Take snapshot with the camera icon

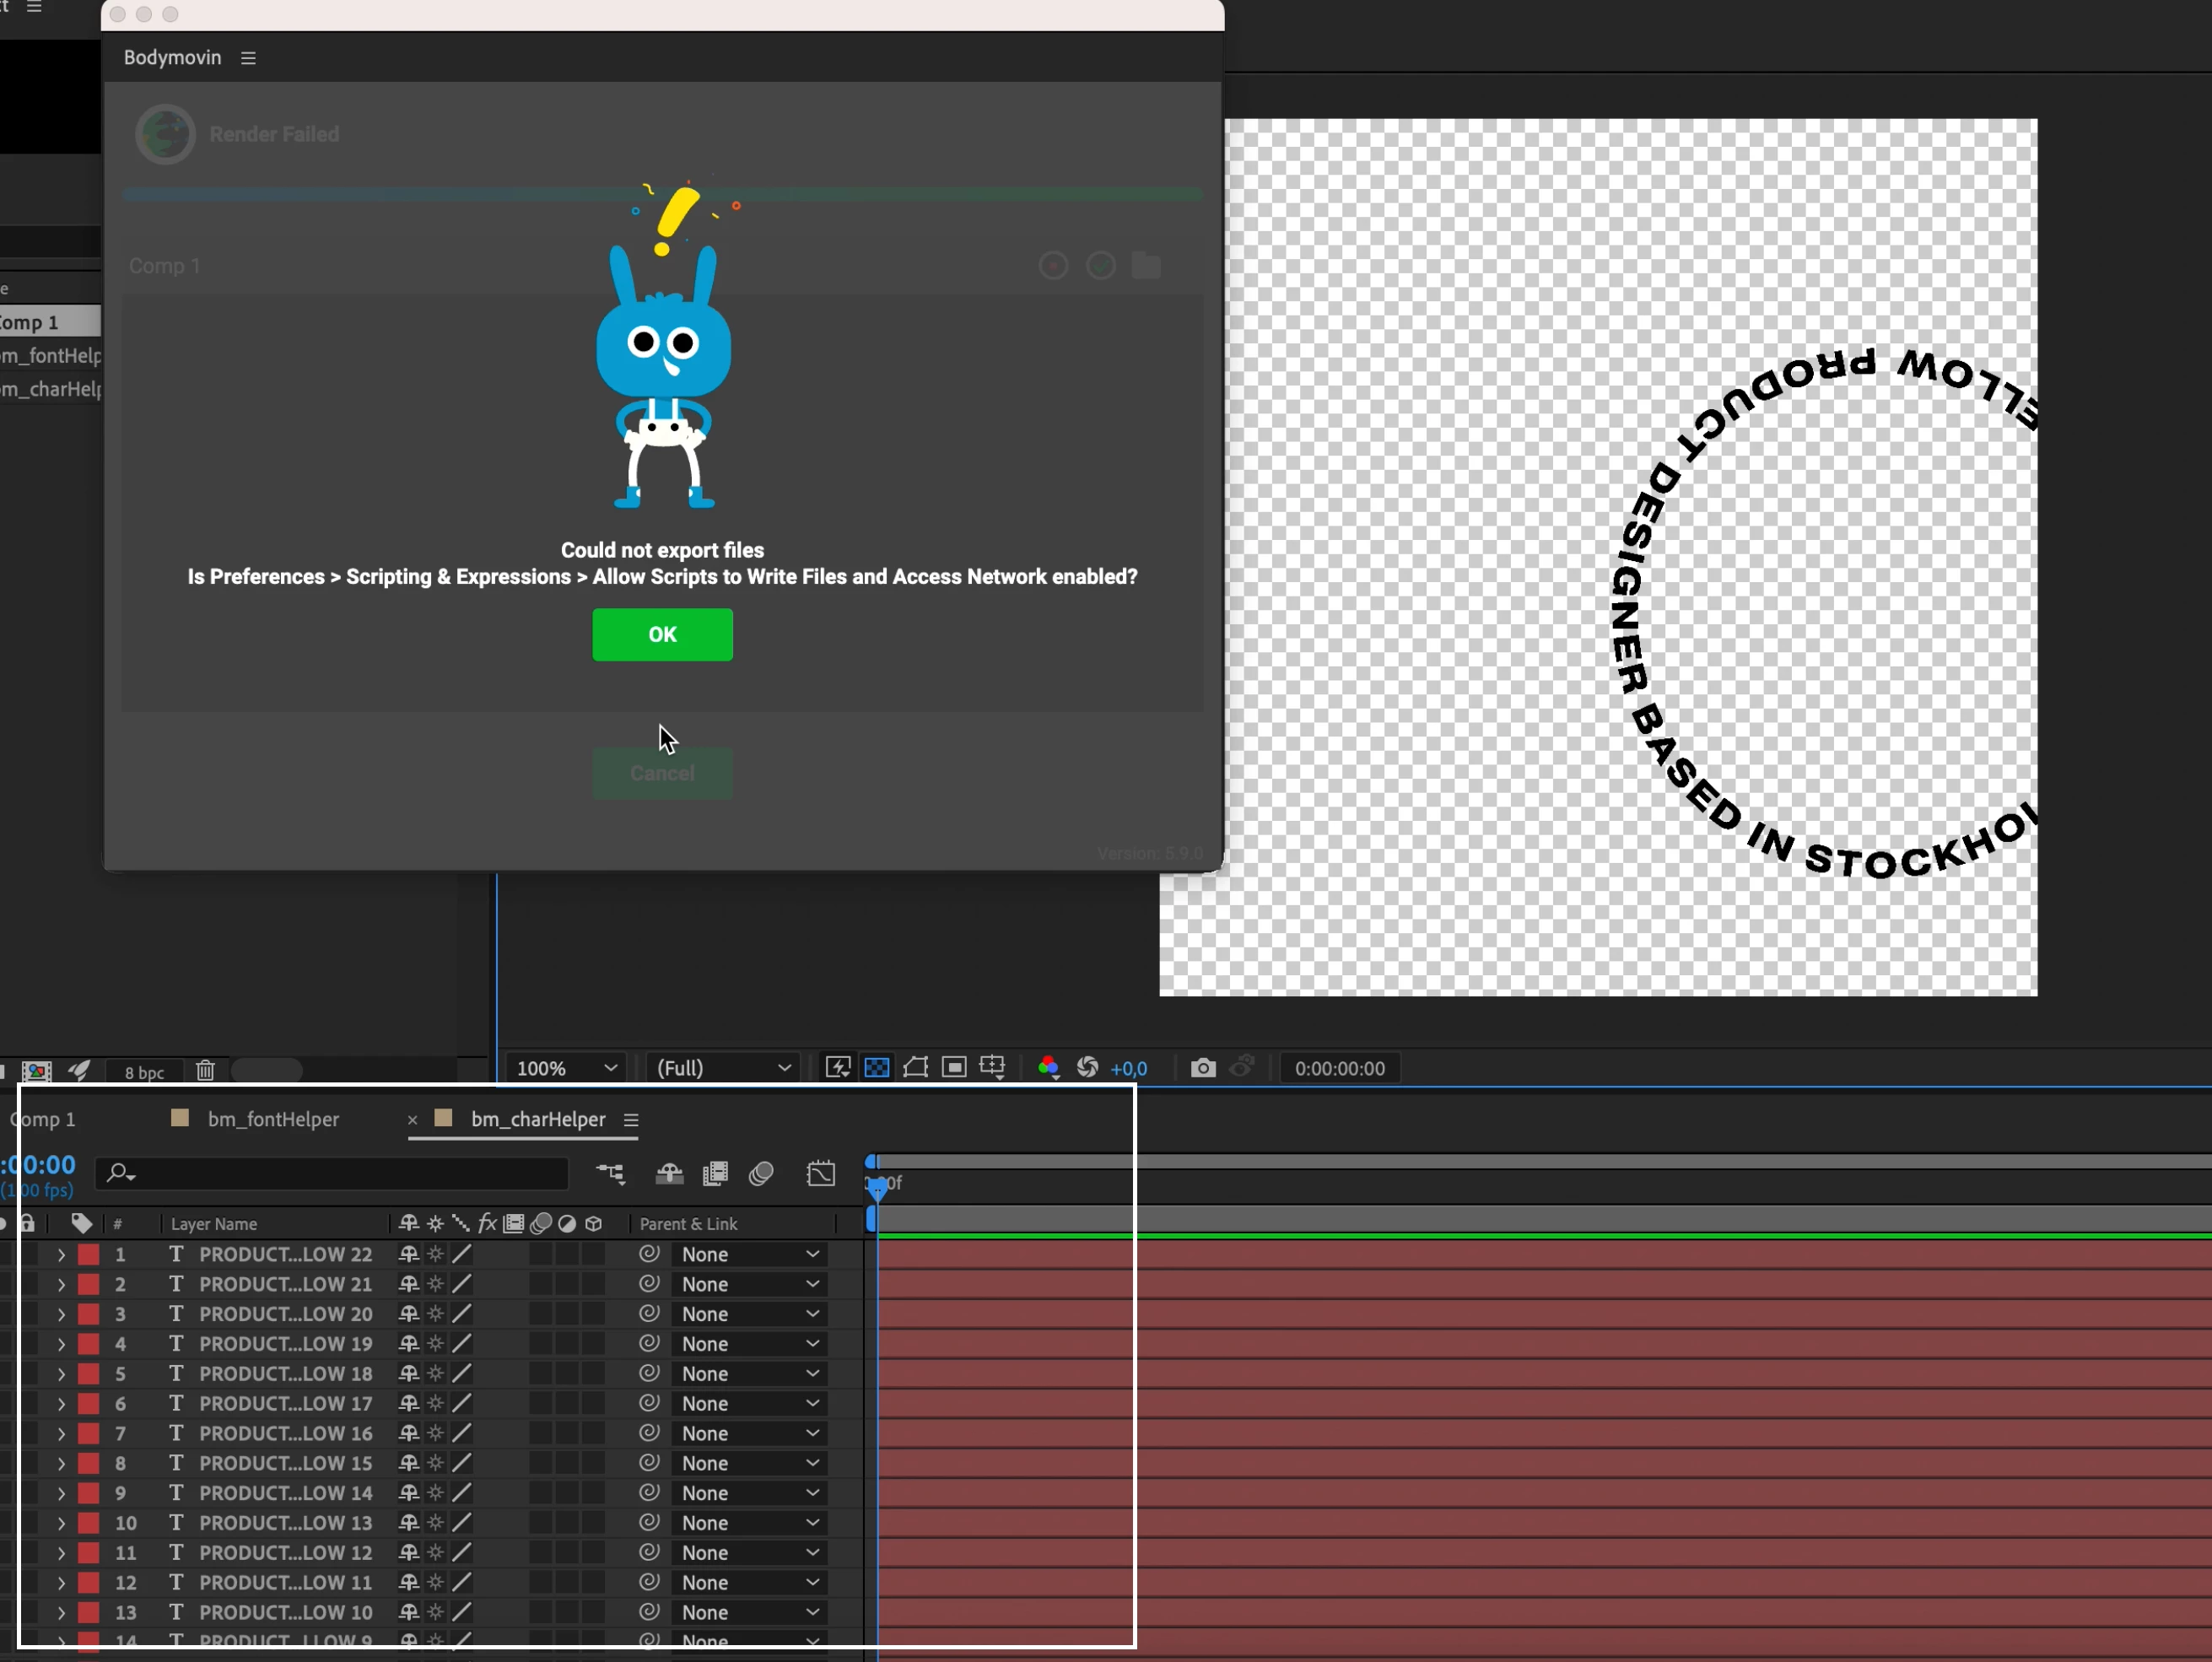[1203, 1068]
